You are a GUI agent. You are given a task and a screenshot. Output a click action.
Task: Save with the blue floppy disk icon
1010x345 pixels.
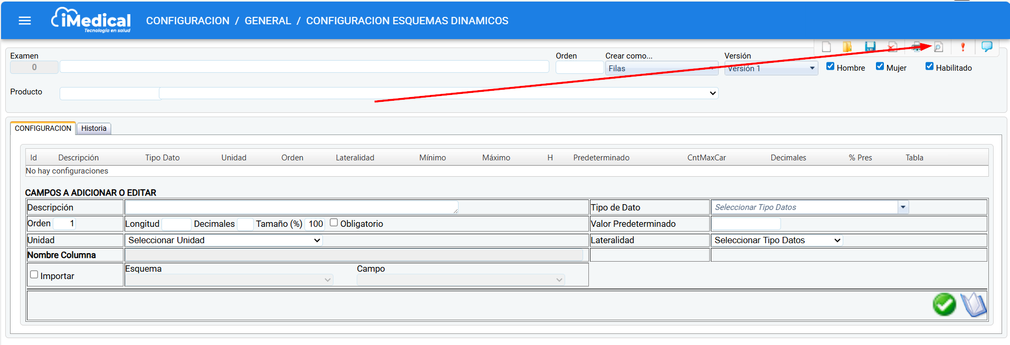[870, 47]
